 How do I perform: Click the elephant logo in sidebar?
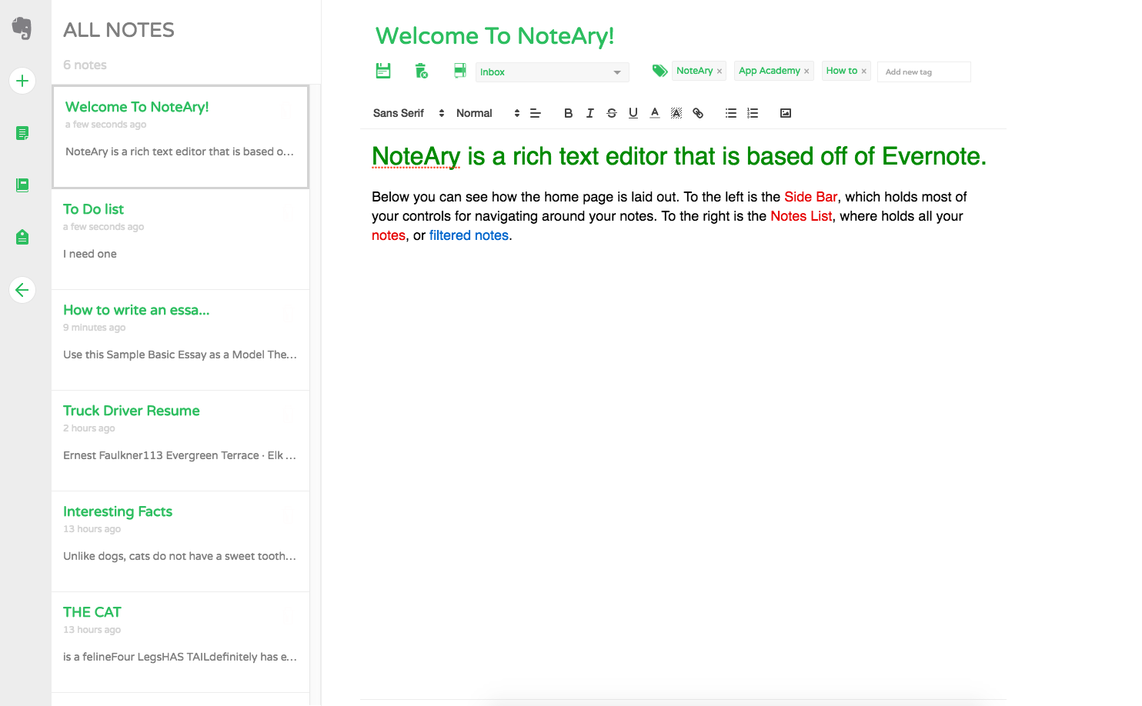[x=22, y=28]
